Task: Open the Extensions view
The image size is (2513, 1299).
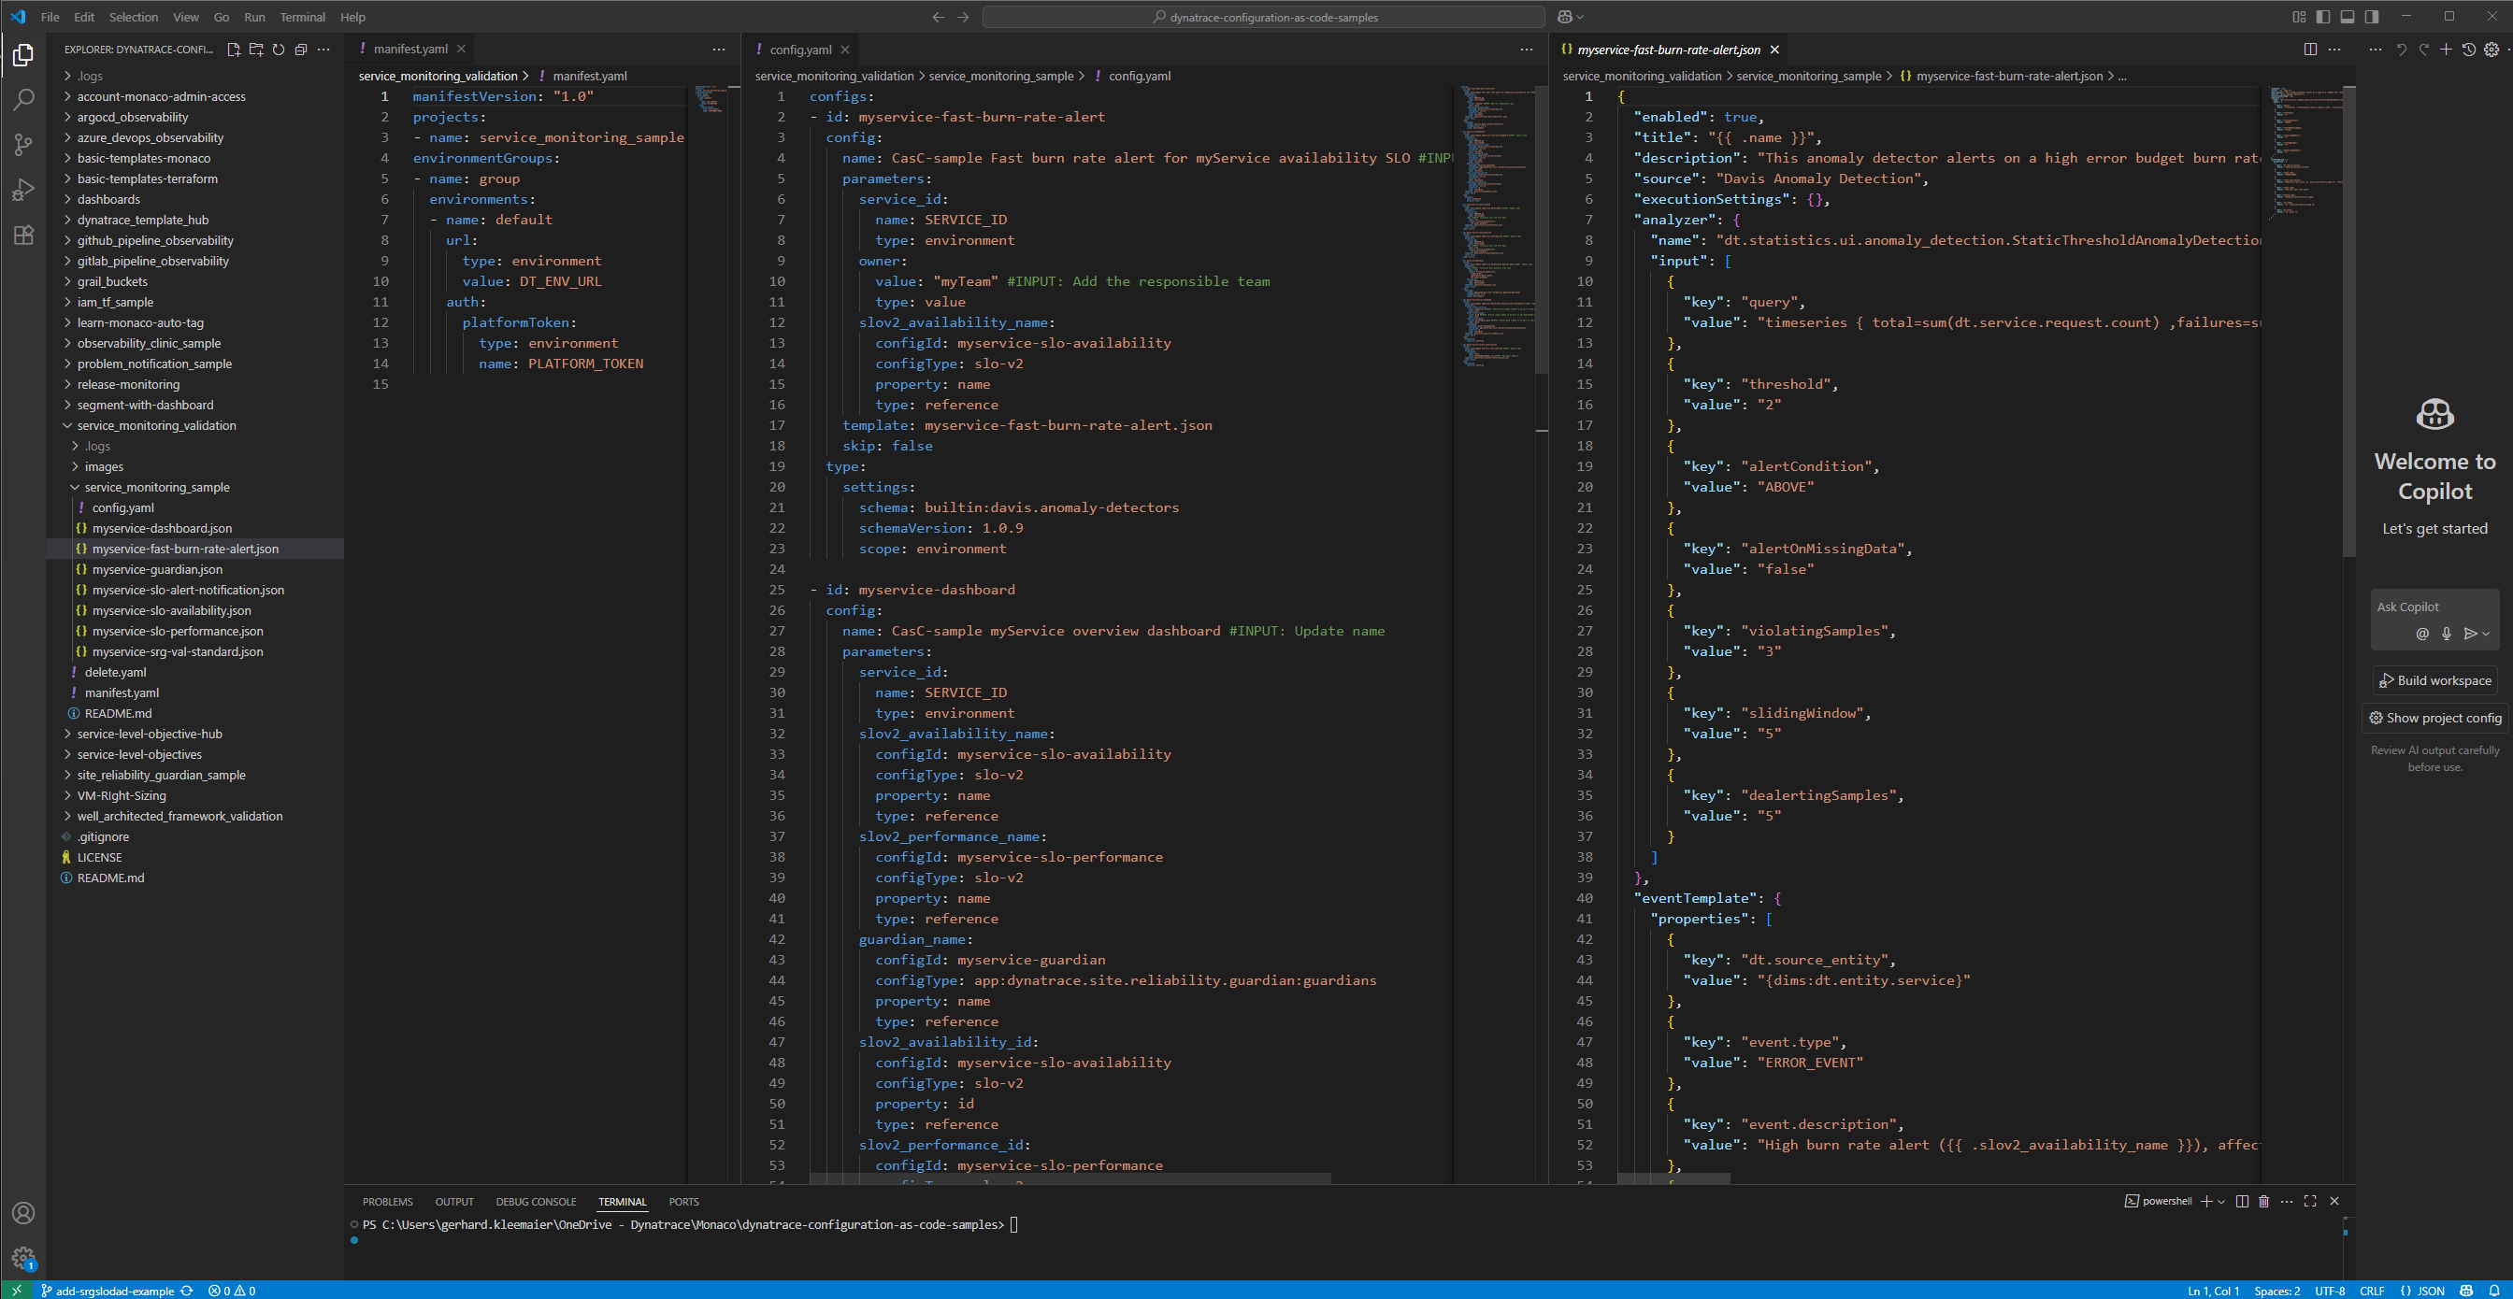Action: (23, 235)
